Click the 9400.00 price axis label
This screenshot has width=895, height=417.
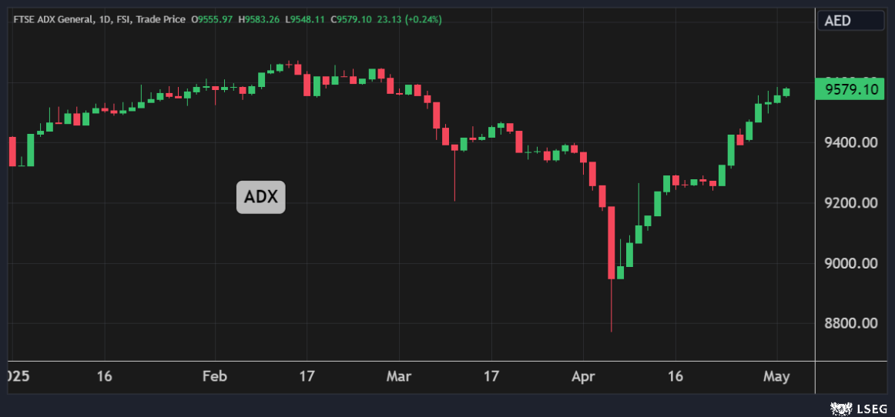tap(851, 143)
